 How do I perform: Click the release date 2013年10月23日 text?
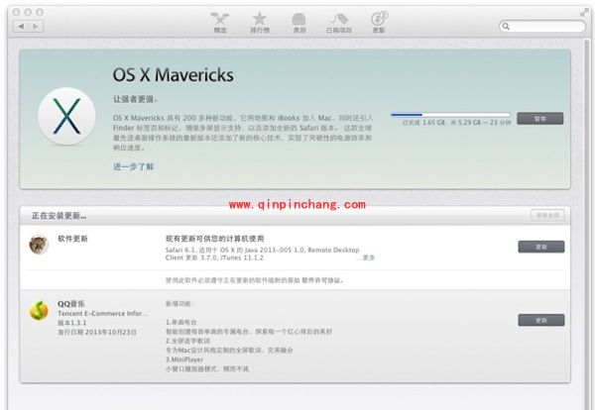click(97, 333)
